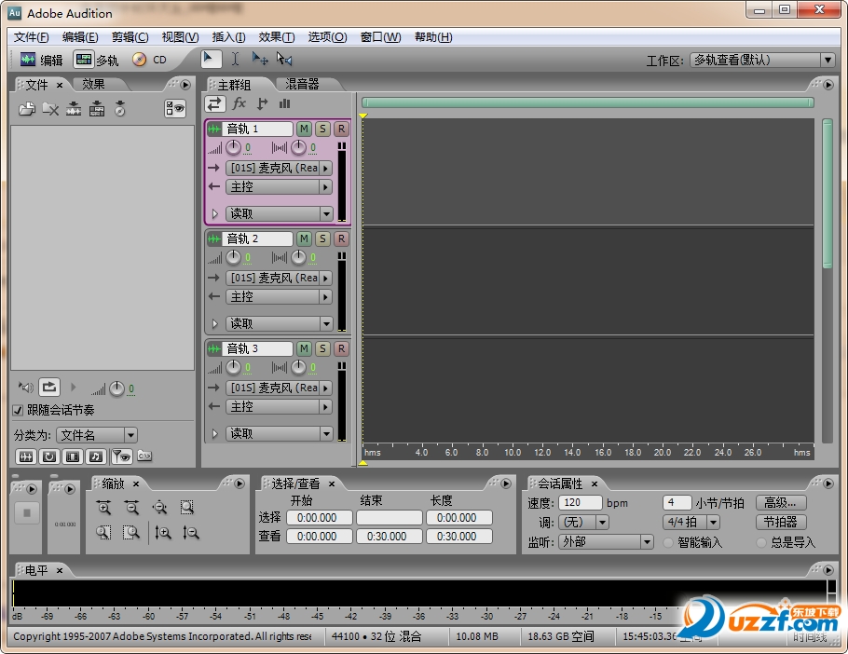The image size is (848, 654).
Task: Open the 效果(T) menu
Action: pos(276,37)
